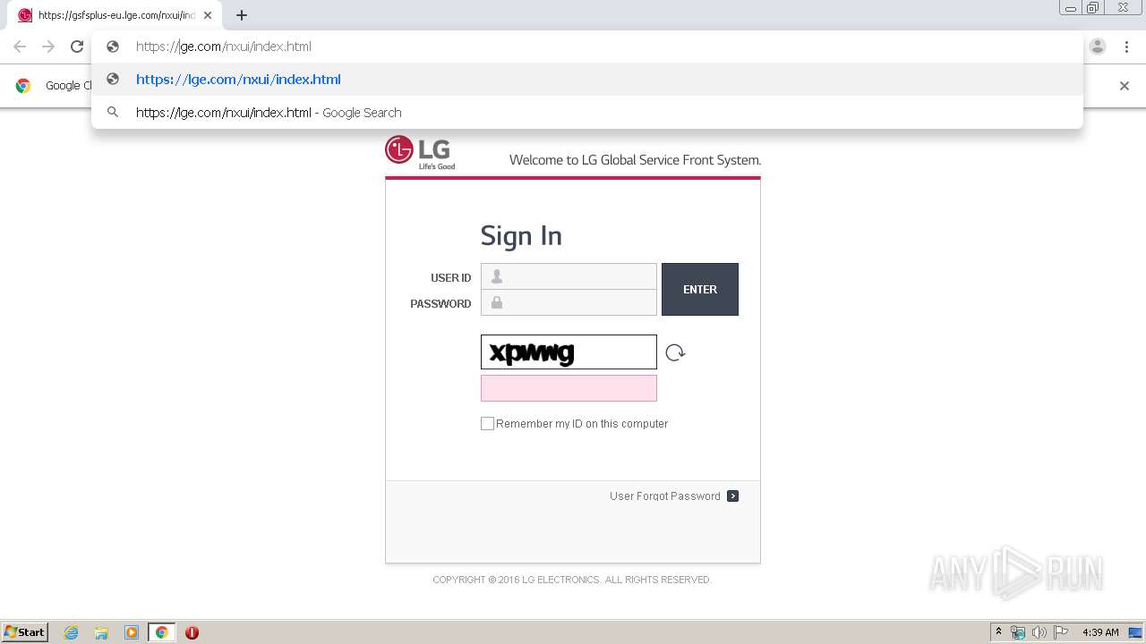The width and height of the screenshot is (1146, 644).
Task: Select the gsfsplus-eu.lge.com browser tab
Action: tap(115, 15)
